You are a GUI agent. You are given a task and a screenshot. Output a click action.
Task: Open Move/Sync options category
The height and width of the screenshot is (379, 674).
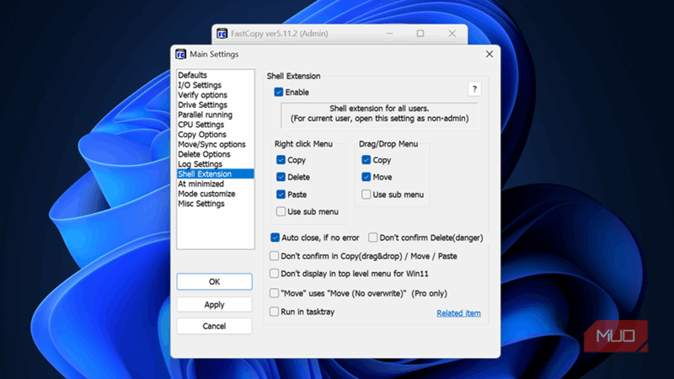[x=216, y=144]
